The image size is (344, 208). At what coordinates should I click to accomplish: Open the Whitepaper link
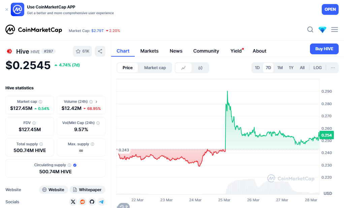coord(88,190)
